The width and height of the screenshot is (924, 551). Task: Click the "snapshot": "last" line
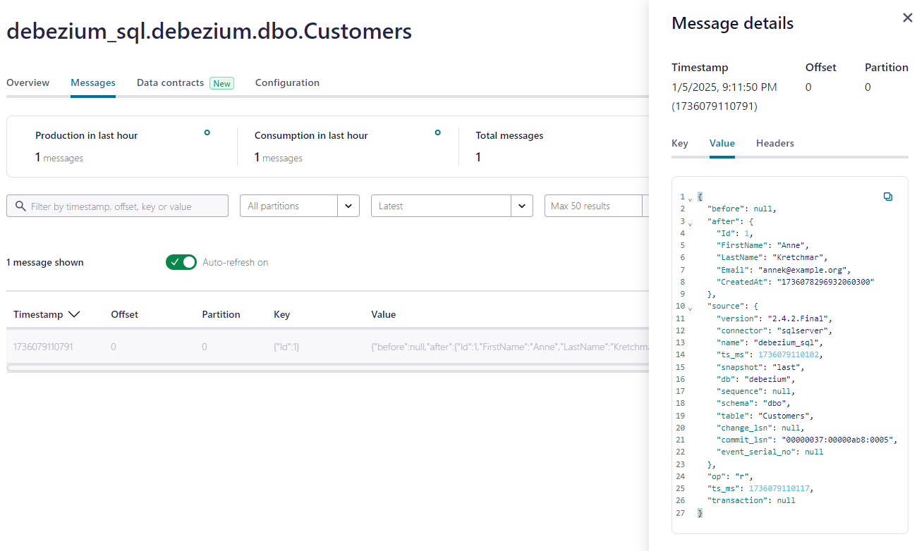tap(760, 366)
